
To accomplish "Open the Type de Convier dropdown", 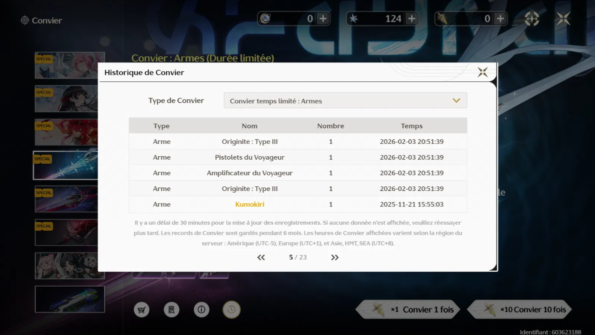I will pos(345,100).
